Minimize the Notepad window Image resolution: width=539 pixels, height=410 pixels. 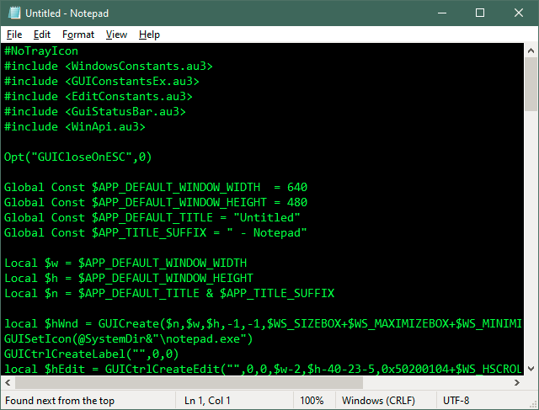coord(442,13)
